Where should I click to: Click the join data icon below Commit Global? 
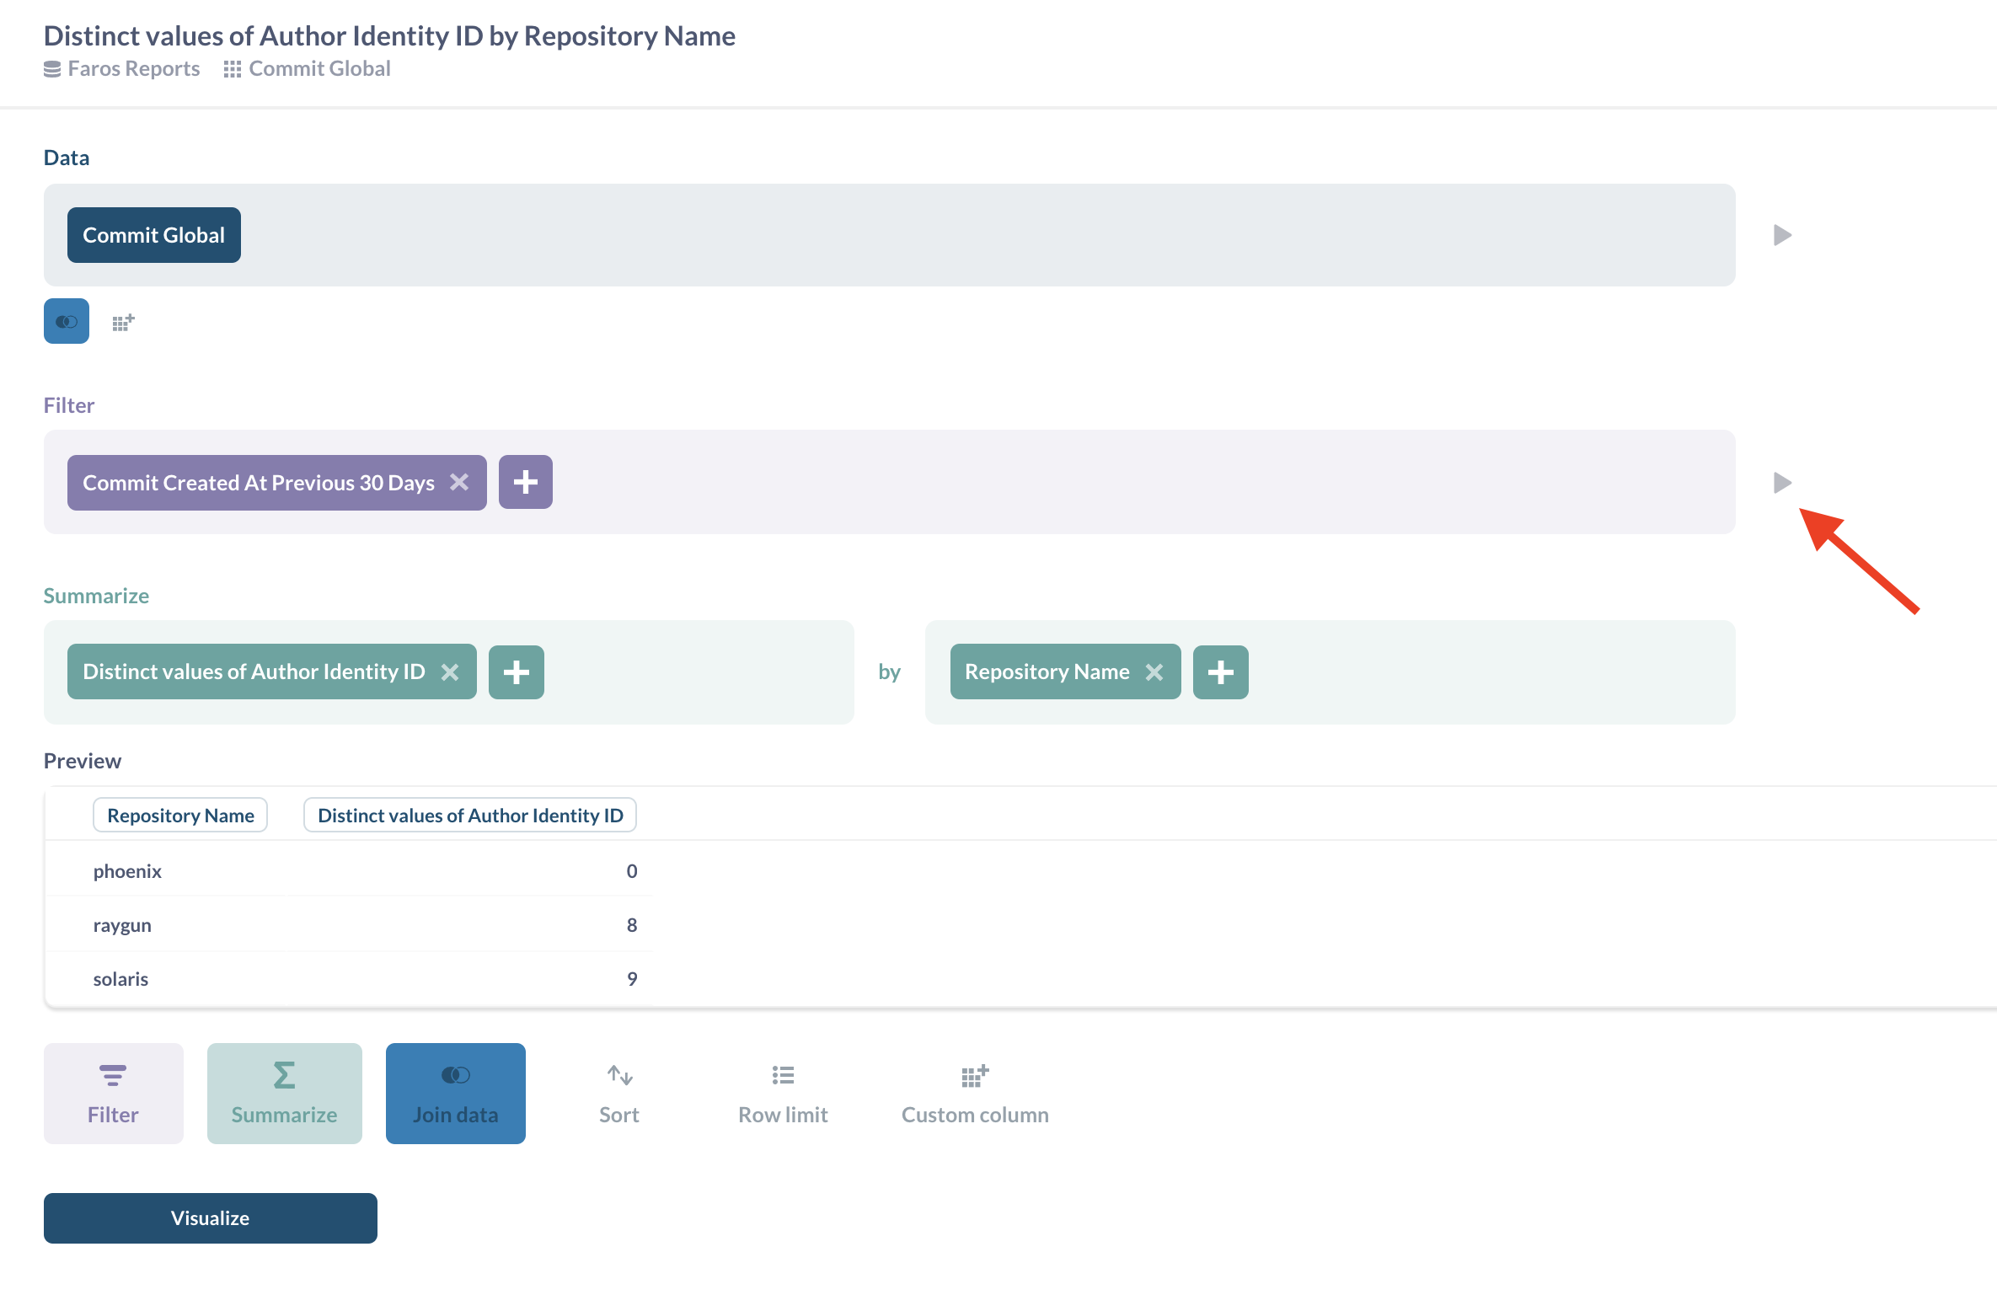click(66, 321)
